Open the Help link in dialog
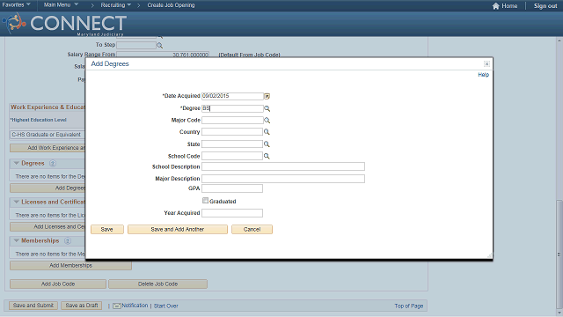 coord(483,75)
